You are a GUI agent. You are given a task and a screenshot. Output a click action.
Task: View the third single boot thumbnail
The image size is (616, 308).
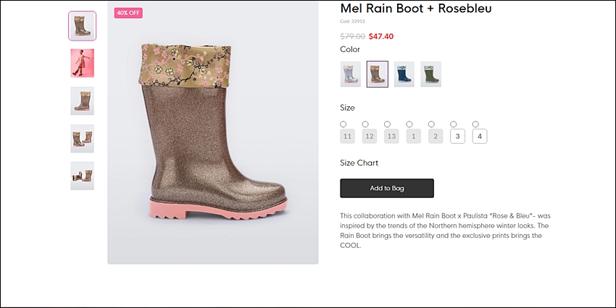click(82, 100)
